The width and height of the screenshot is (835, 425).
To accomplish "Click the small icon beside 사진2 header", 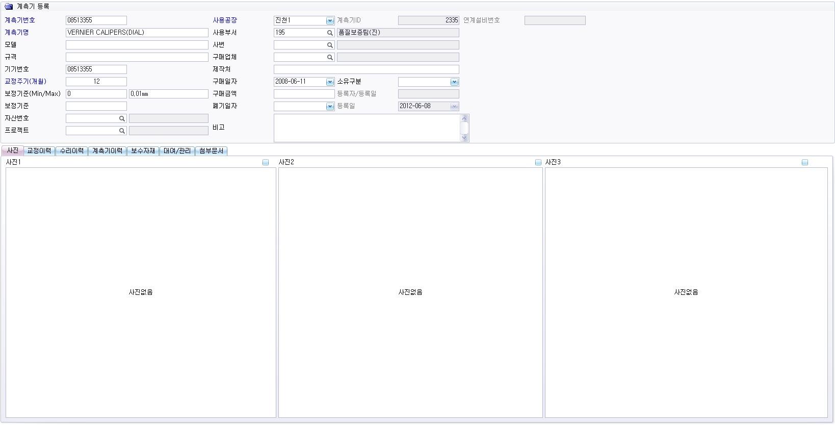I will pyautogui.click(x=538, y=162).
